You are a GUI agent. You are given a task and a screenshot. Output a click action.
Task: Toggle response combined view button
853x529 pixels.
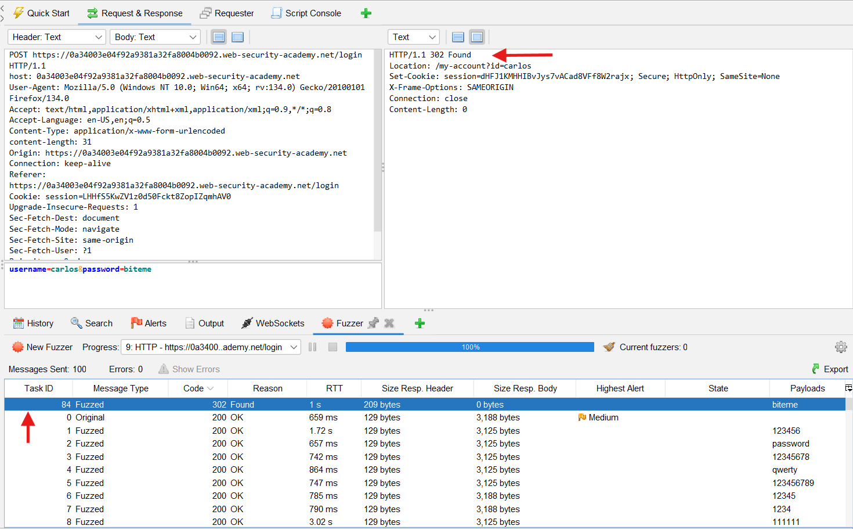[x=477, y=37]
